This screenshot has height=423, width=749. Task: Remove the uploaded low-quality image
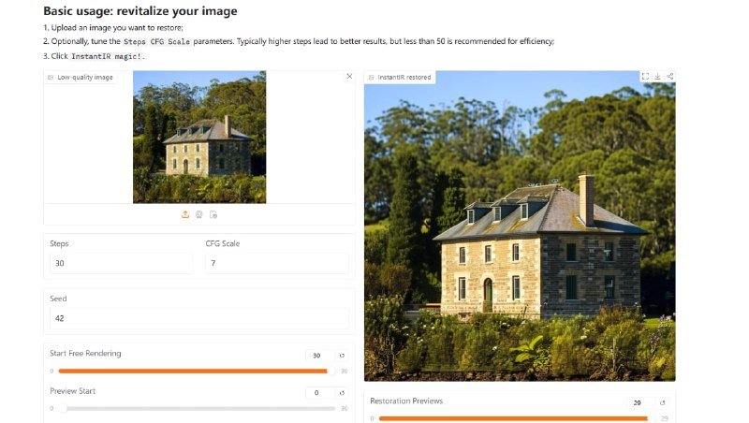[349, 76]
